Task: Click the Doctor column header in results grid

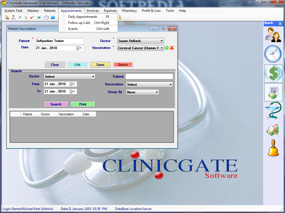Action: pos(48,114)
